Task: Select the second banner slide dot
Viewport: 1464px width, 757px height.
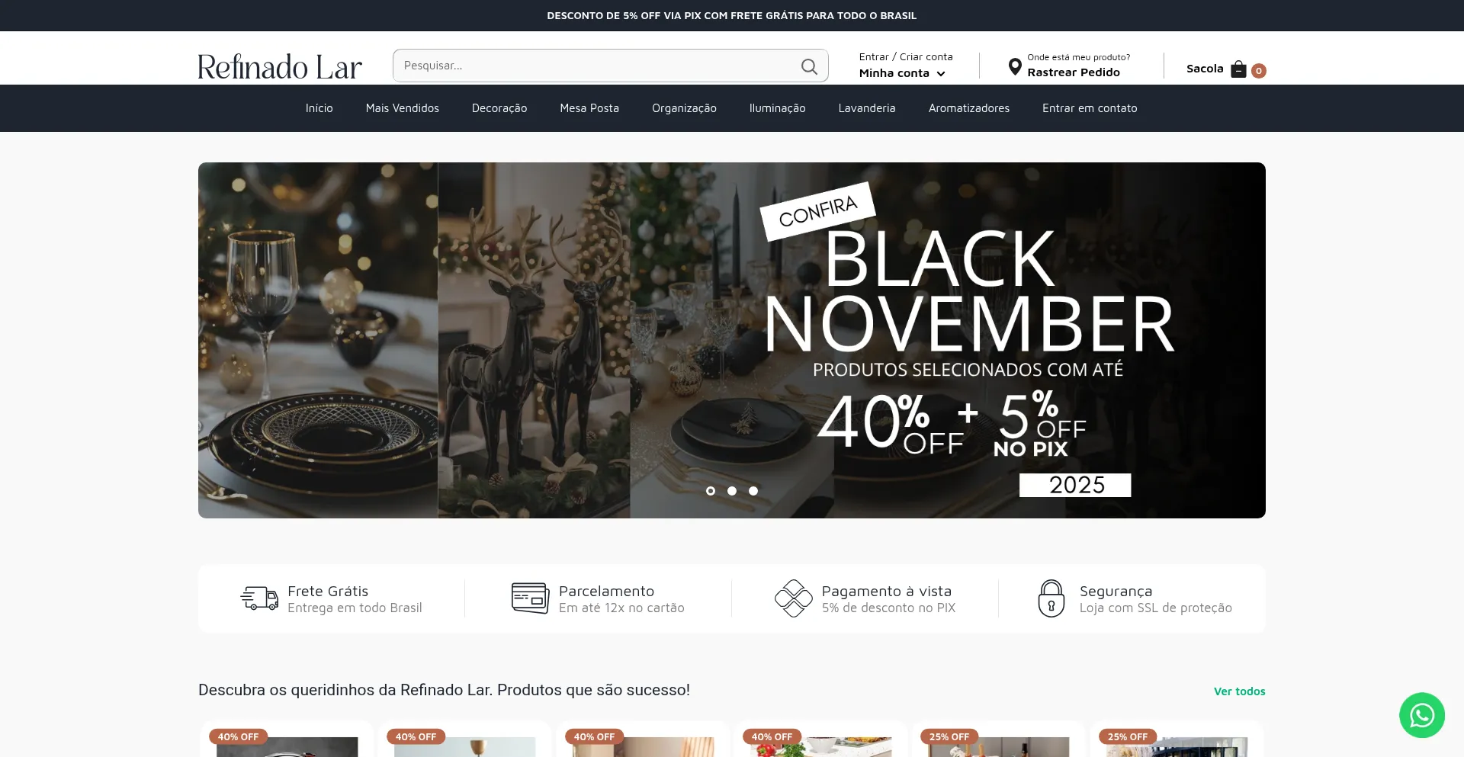Action: coord(732,491)
